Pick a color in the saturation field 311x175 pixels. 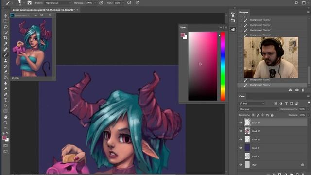coord(203,66)
